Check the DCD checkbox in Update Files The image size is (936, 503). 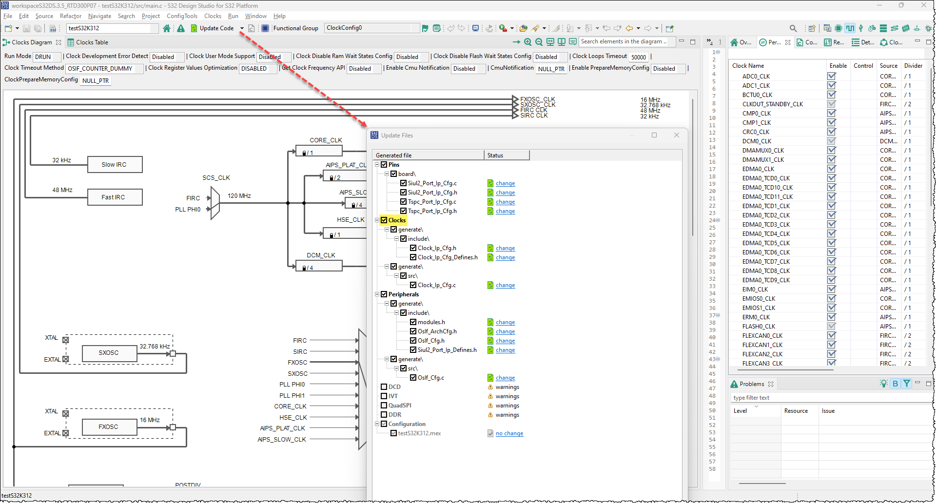pyautogui.click(x=384, y=387)
